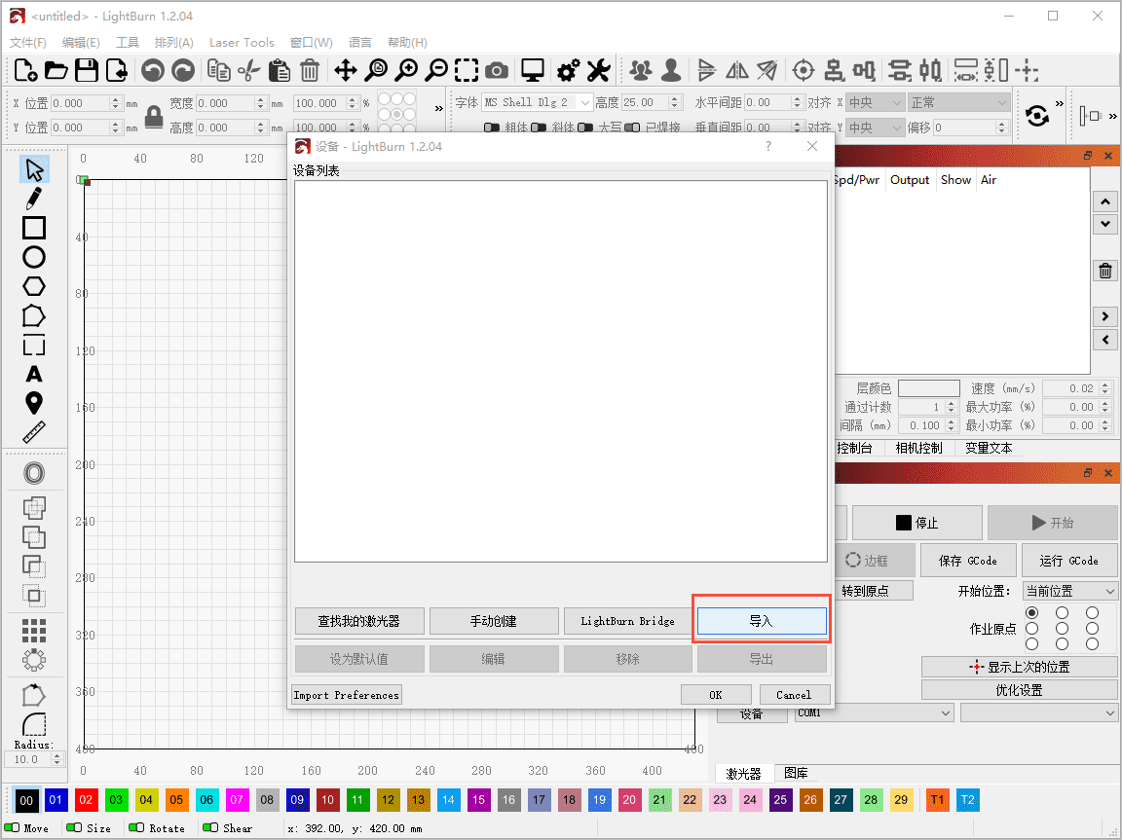Click the X 位置 input field
The width and height of the screenshot is (1122, 840).
tap(80, 103)
